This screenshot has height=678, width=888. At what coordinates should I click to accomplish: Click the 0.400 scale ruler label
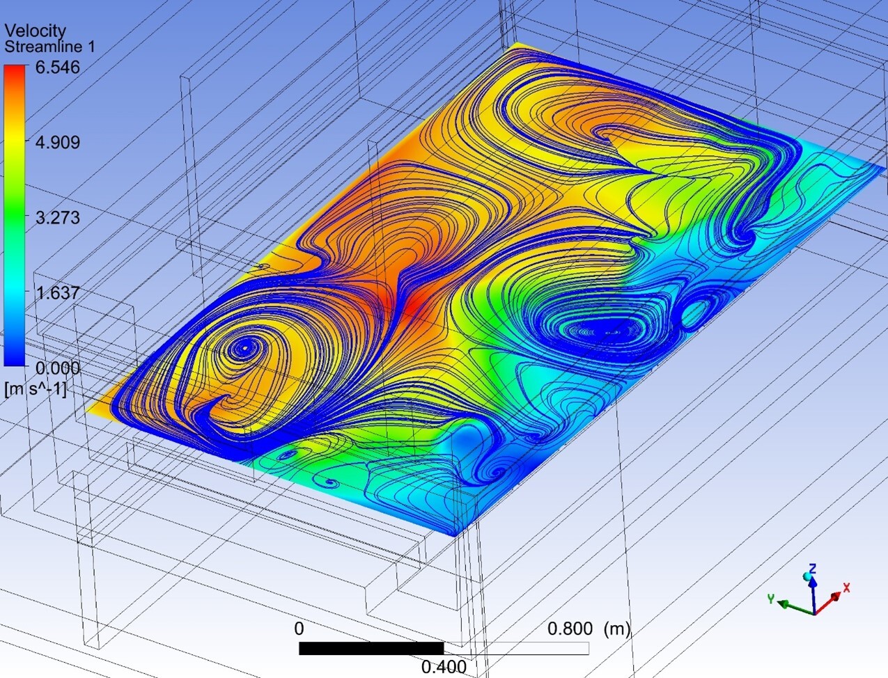[x=444, y=667]
